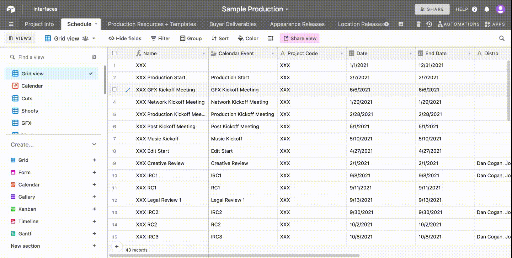Expand record for XXX GFX Kickoff Meeting
Image resolution: width=512 pixels, height=258 pixels.
pyautogui.click(x=128, y=90)
